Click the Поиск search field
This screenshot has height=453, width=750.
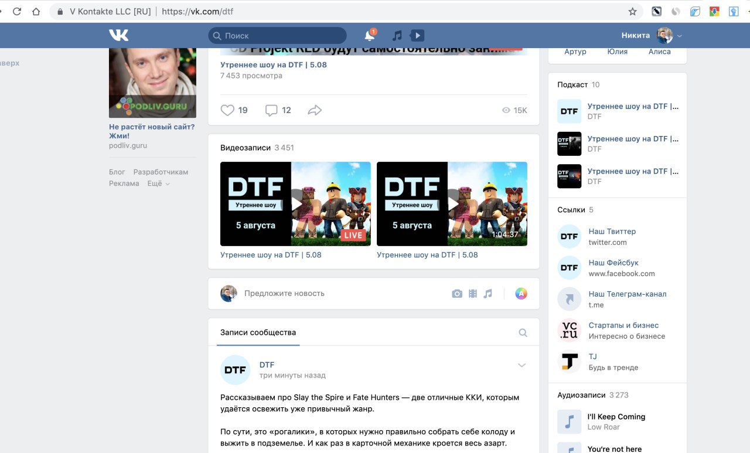(x=277, y=35)
